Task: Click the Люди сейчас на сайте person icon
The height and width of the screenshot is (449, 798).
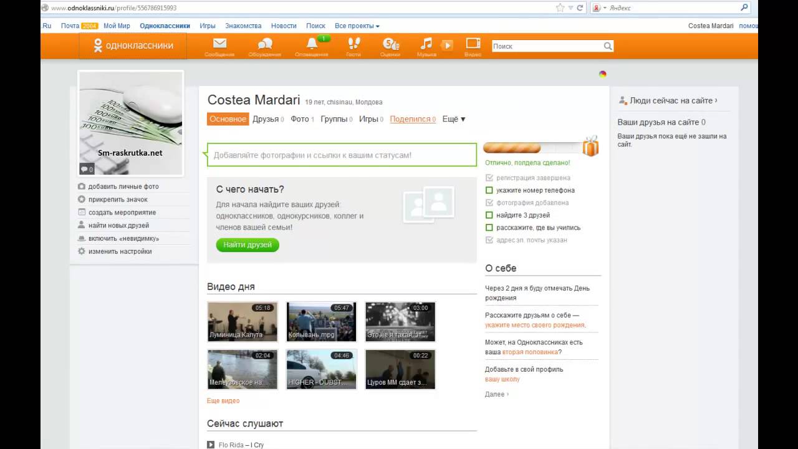Action: (x=622, y=100)
